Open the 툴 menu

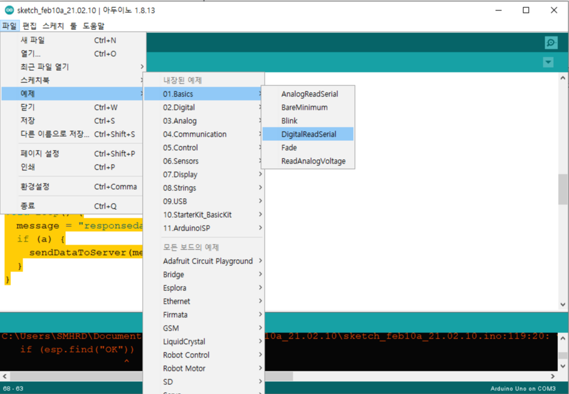(x=73, y=26)
